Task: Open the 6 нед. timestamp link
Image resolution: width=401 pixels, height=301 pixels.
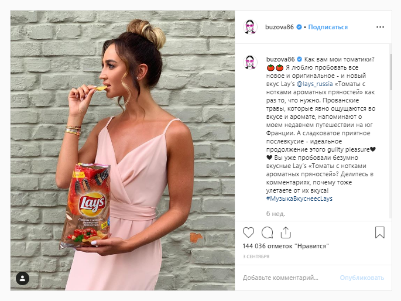Action: 276,214
